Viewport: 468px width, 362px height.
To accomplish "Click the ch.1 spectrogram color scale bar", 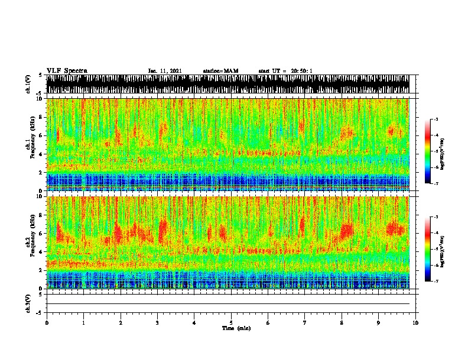I will coord(428,151).
